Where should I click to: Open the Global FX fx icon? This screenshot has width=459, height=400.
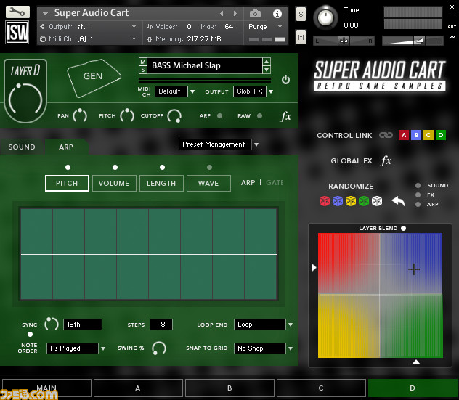(386, 160)
